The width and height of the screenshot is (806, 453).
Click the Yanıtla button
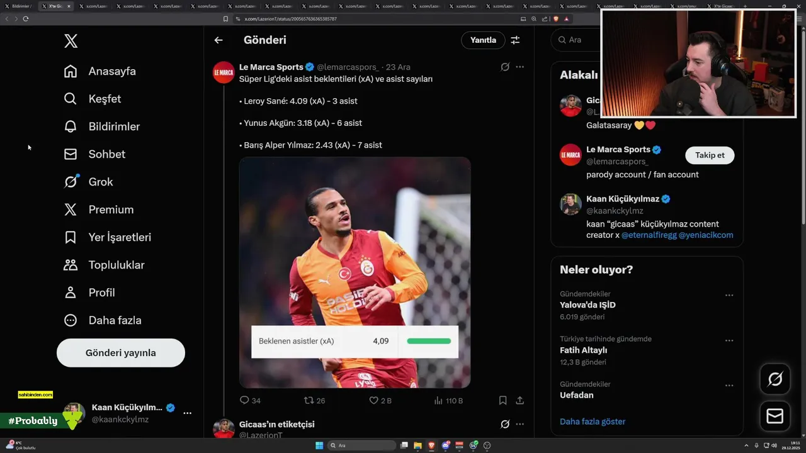point(483,40)
